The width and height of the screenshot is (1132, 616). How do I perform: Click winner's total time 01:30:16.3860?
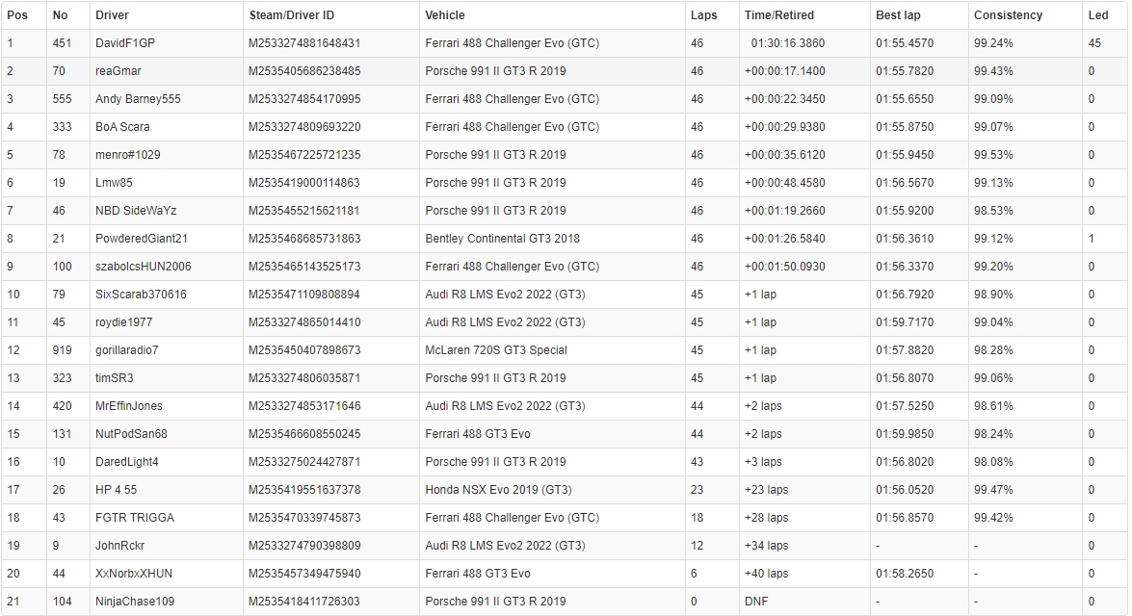[788, 43]
